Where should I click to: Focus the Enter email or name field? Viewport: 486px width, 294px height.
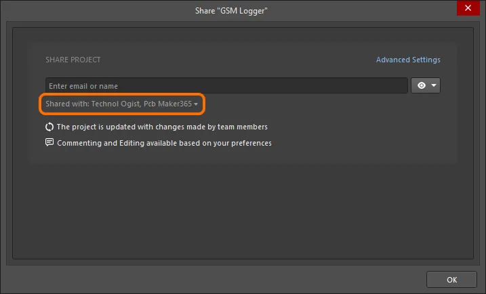tap(226, 85)
